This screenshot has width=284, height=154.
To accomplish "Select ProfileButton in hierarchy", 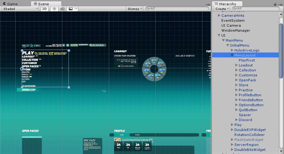I will coord(250,95).
